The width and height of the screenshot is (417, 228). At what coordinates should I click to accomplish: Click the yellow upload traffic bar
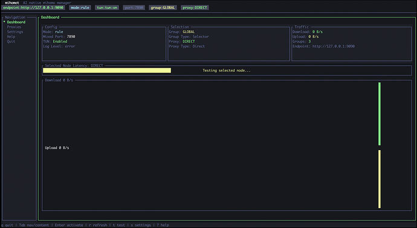(380, 179)
